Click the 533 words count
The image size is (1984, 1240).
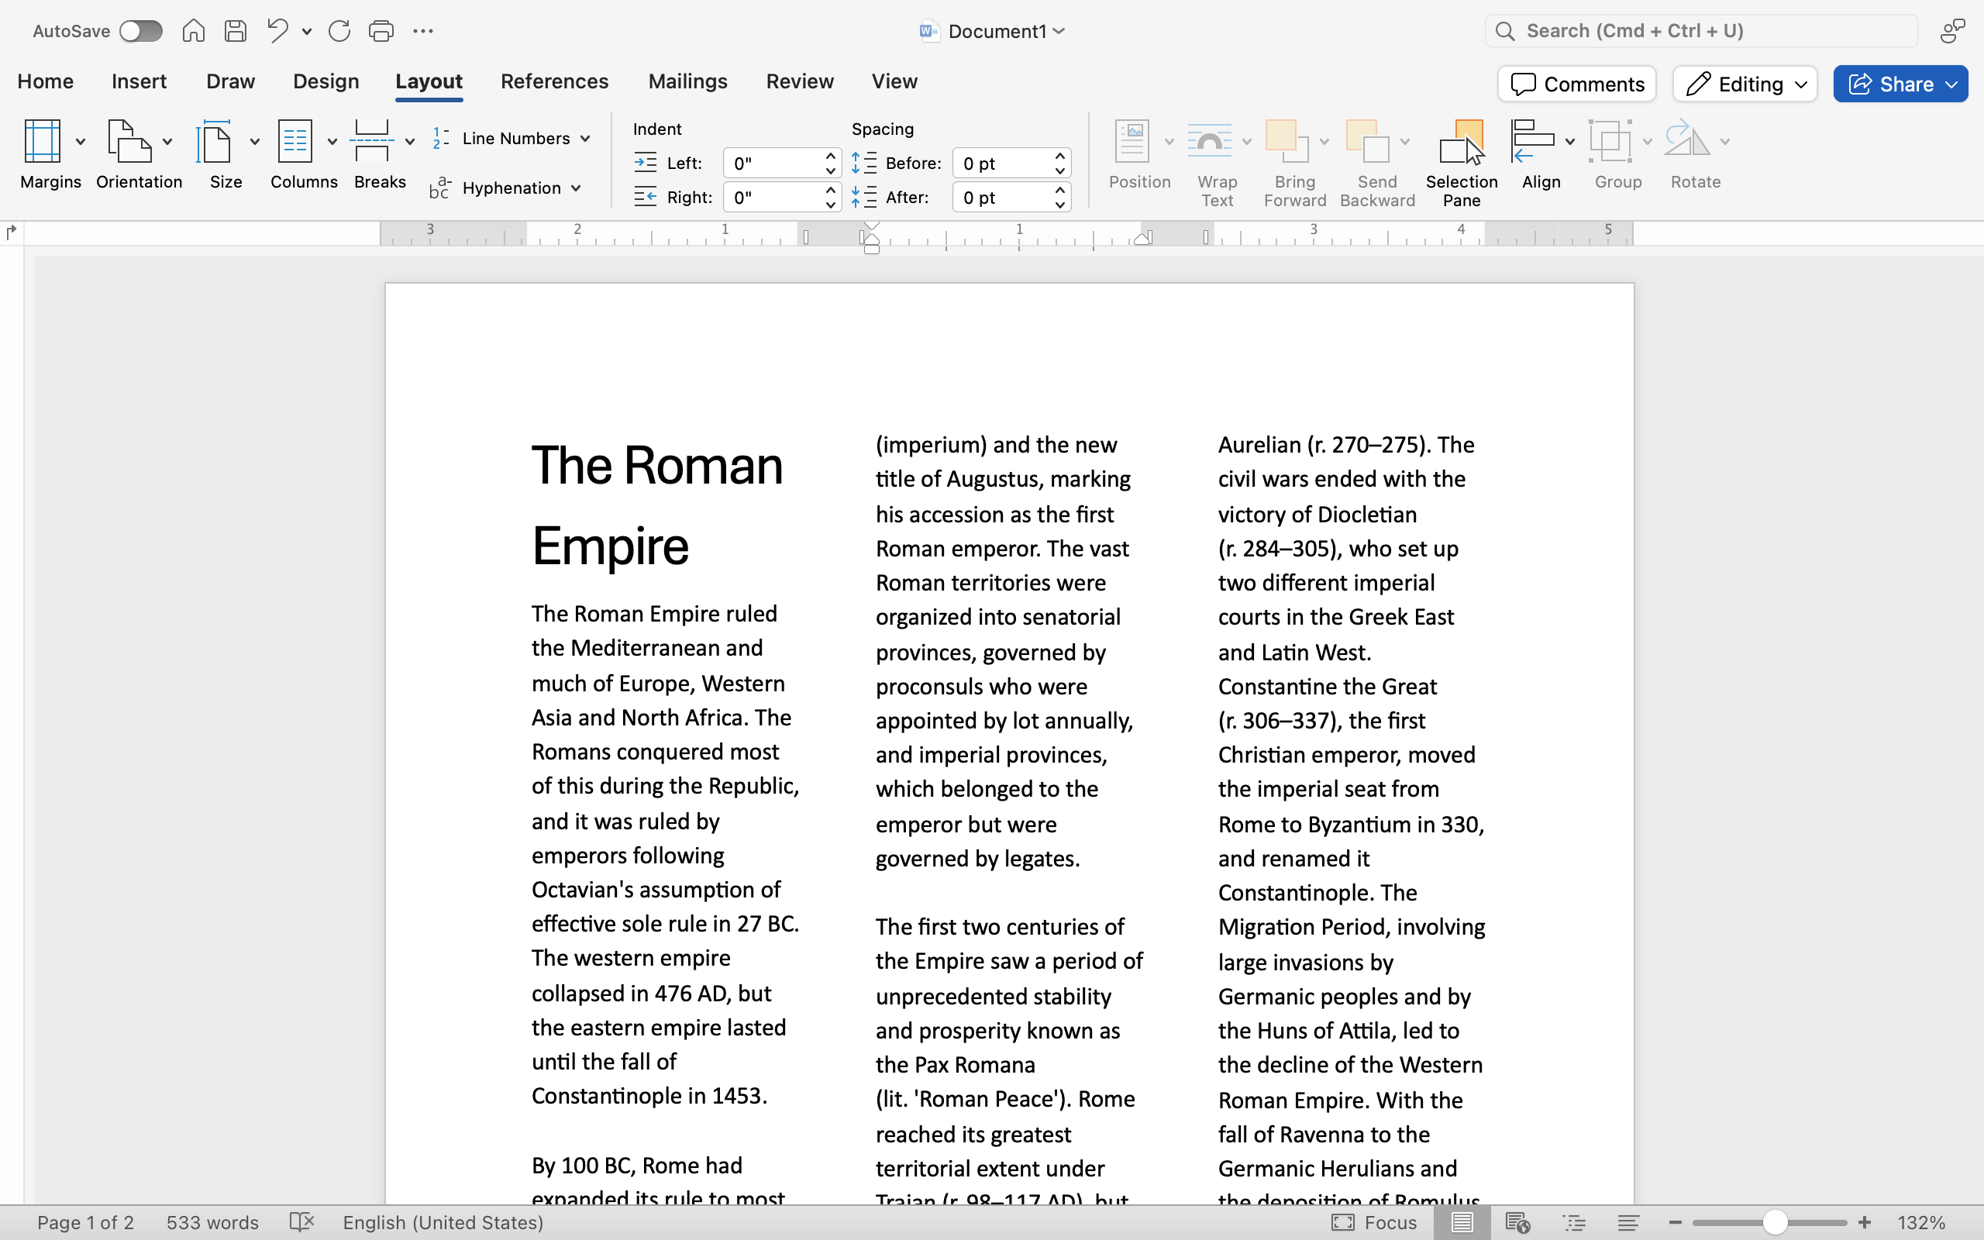(212, 1223)
